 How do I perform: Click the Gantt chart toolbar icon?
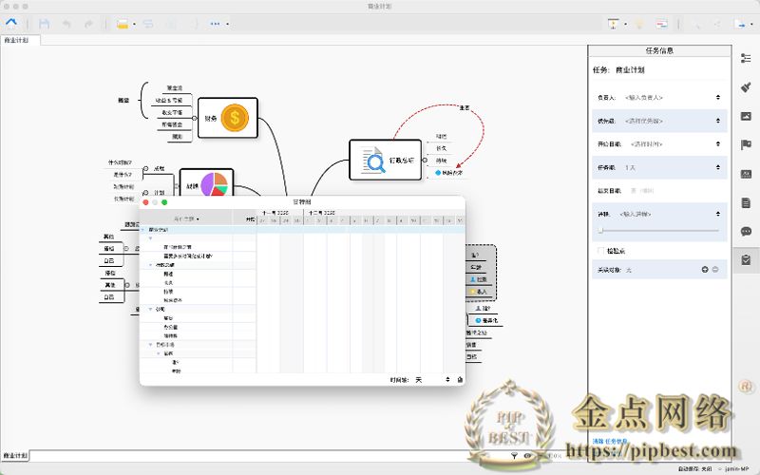pyautogui.click(x=661, y=24)
